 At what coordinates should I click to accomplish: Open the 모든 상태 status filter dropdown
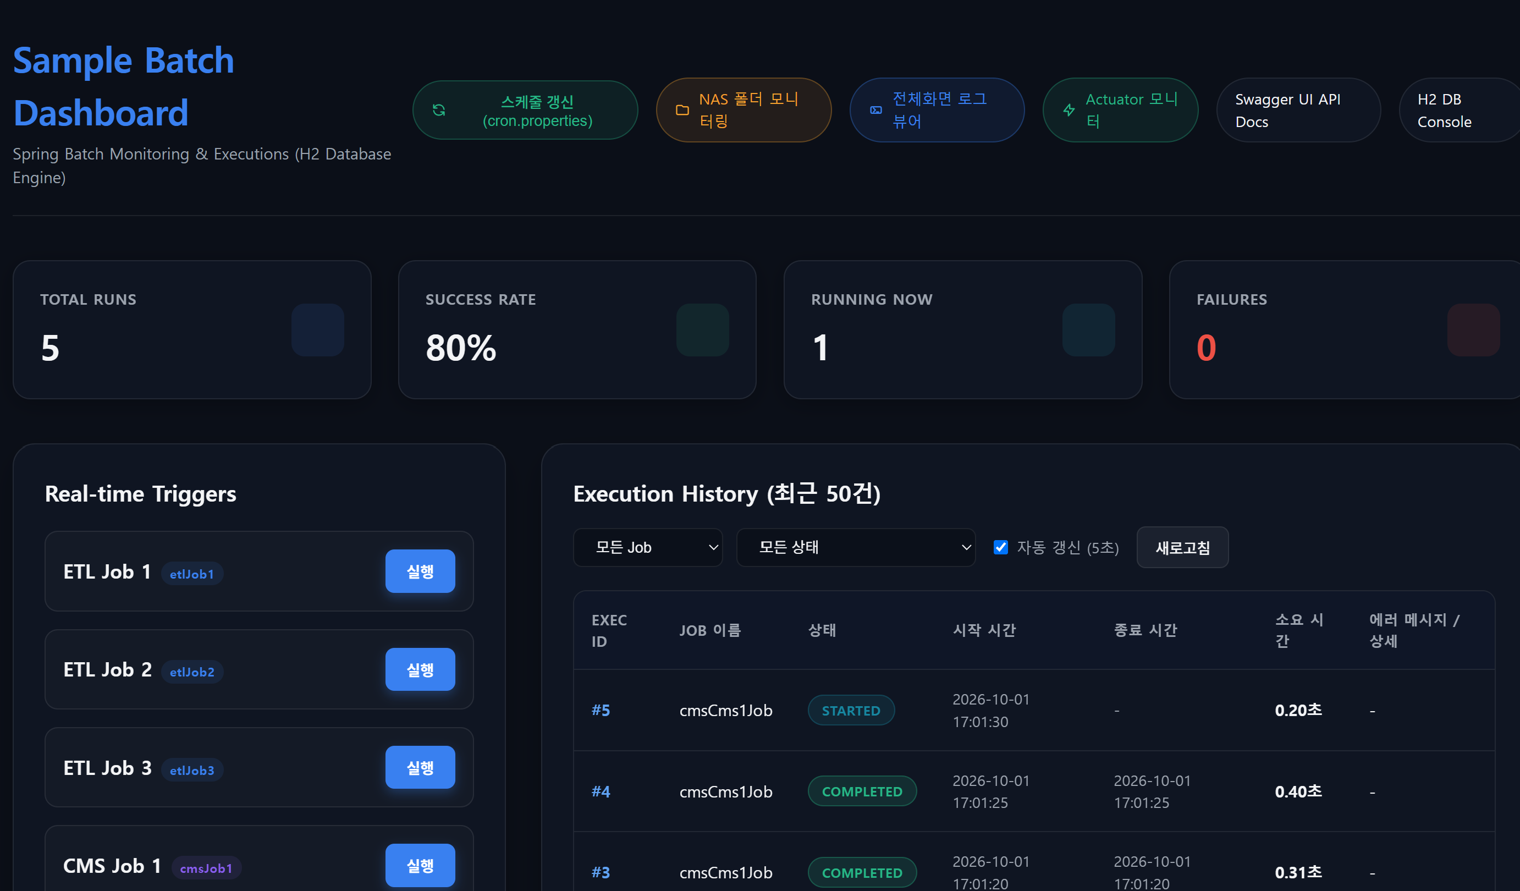click(x=855, y=547)
